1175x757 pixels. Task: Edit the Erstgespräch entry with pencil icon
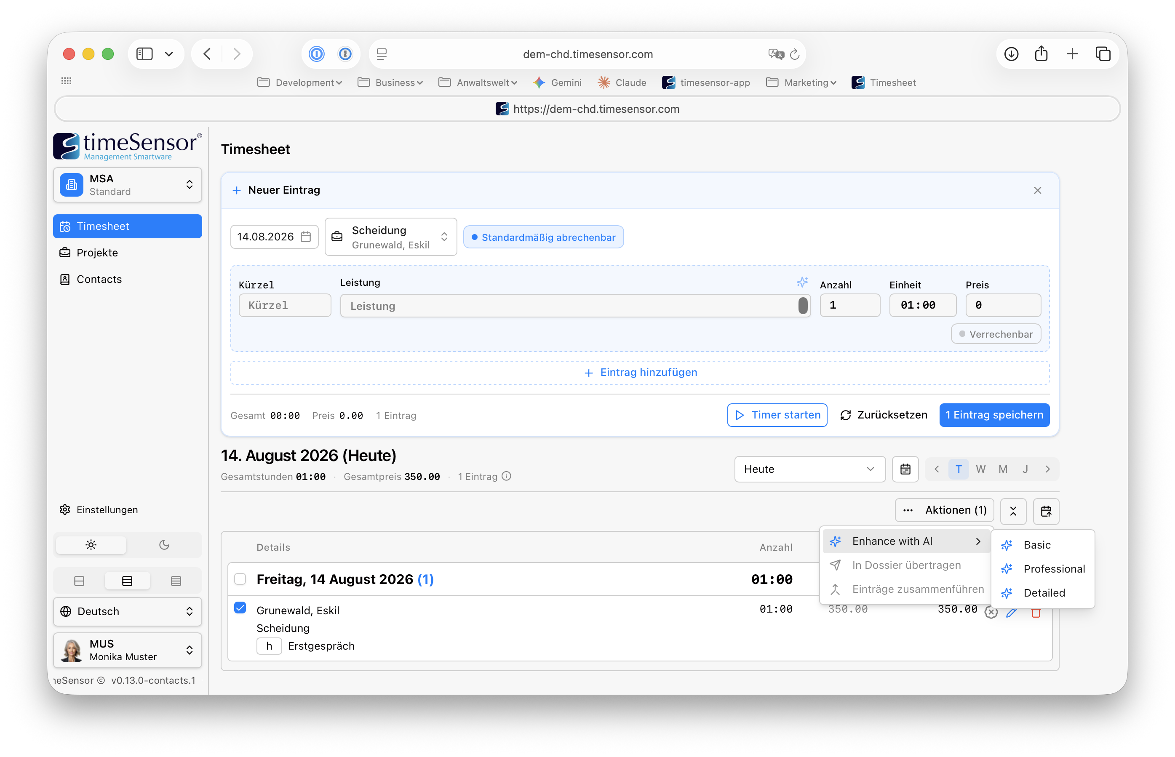(x=1011, y=613)
